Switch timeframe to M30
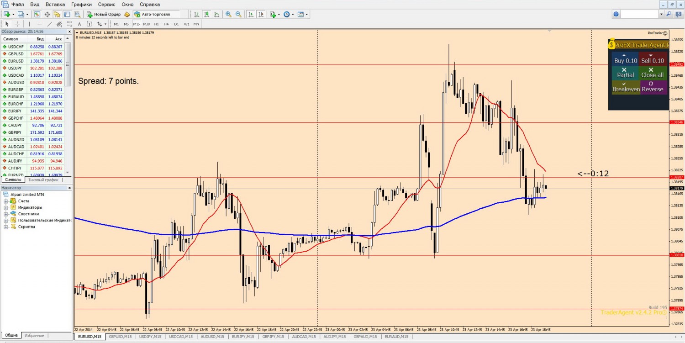The width and height of the screenshot is (685, 343). [x=147, y=24]
